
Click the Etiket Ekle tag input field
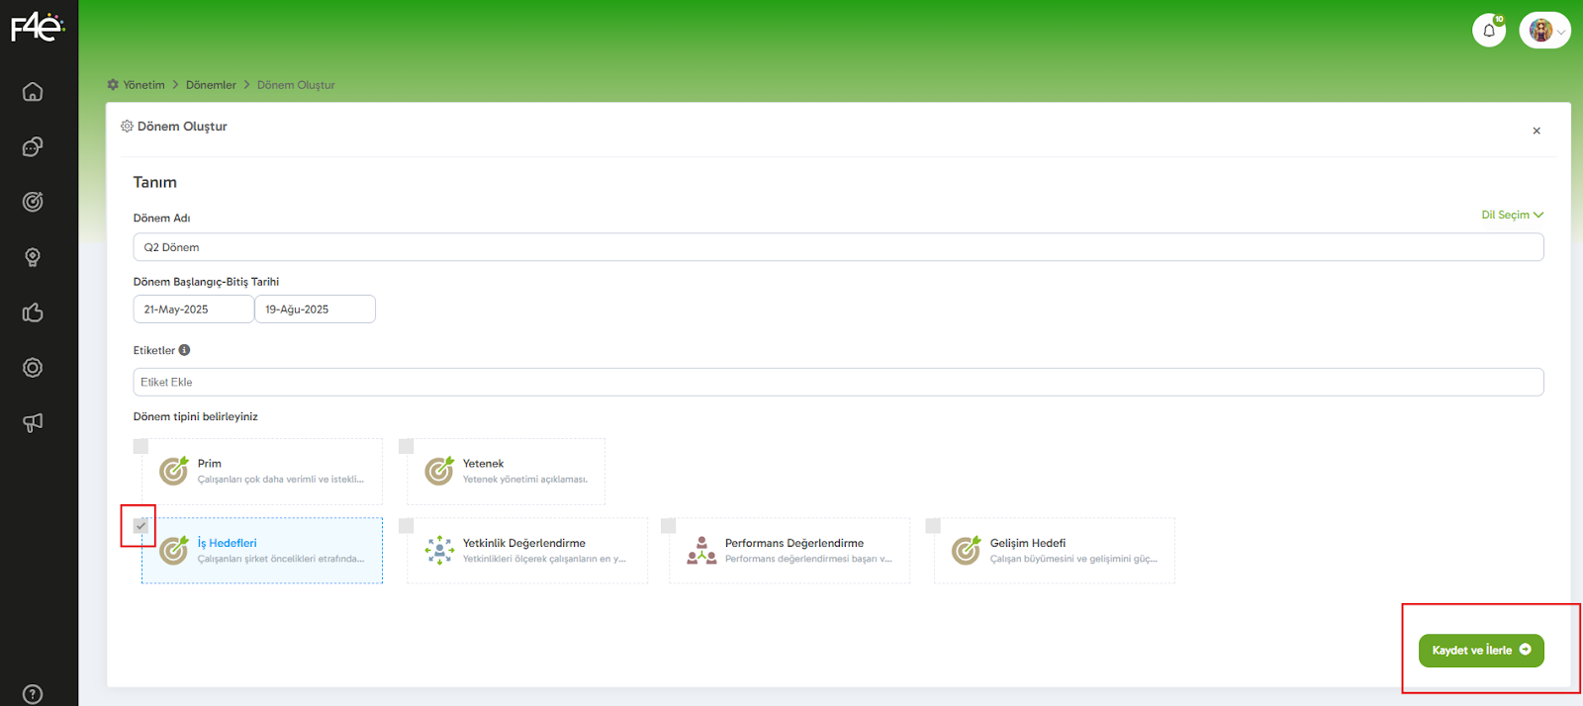tap(837, 383)
